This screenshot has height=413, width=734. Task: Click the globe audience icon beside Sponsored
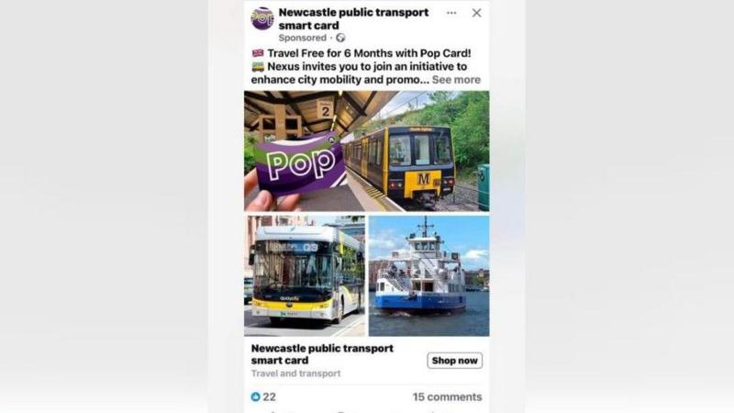pos(340,38)
